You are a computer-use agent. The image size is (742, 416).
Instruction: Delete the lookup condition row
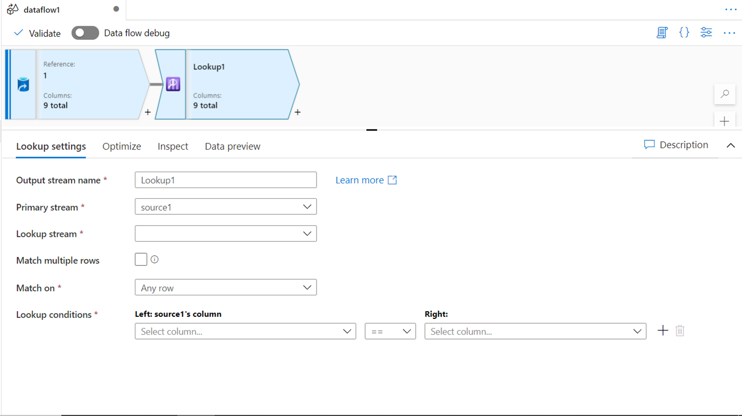[x=680, y=331]
